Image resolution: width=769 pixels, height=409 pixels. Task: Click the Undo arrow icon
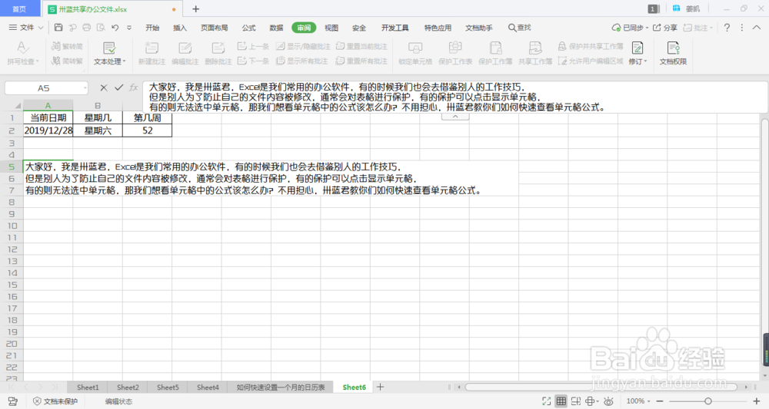115,28
